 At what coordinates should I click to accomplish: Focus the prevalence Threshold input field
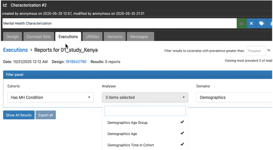coord(256,51)
